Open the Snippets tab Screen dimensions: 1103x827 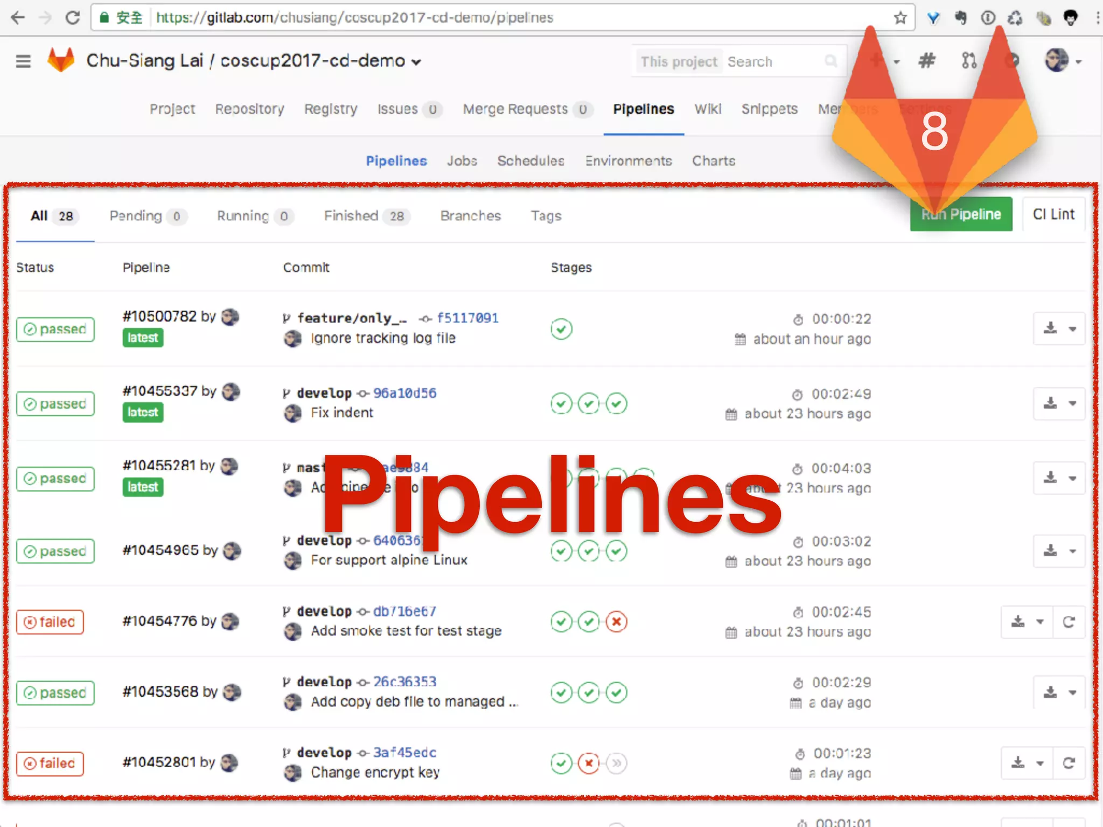(769, 109)
